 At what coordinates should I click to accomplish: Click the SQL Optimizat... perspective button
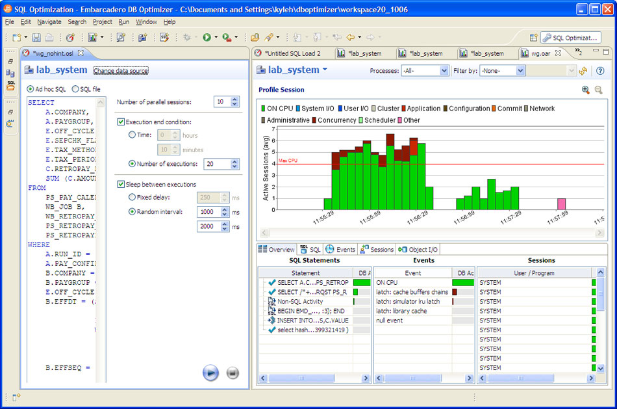coord(571,38)
